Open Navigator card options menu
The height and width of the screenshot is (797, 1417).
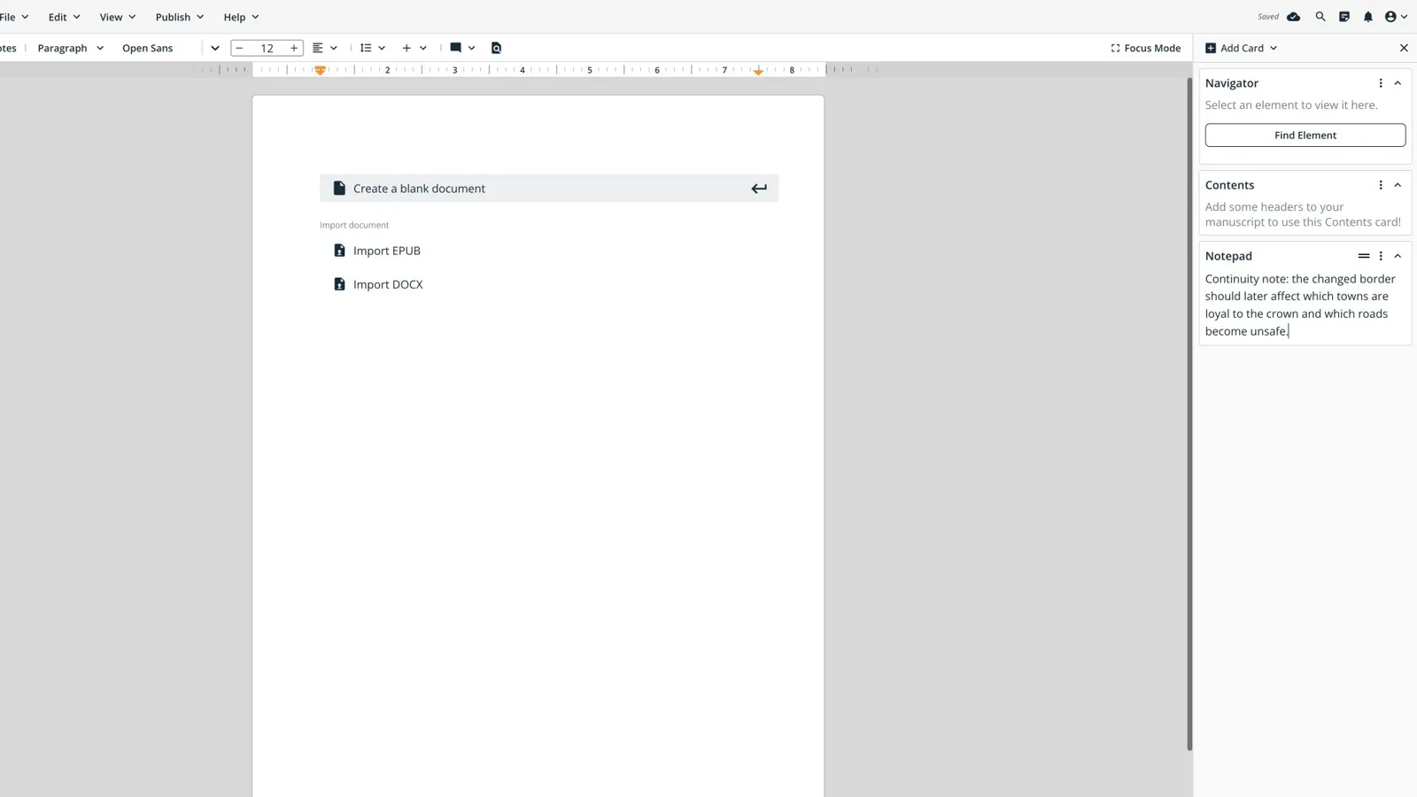click(x=1381, y=83)
